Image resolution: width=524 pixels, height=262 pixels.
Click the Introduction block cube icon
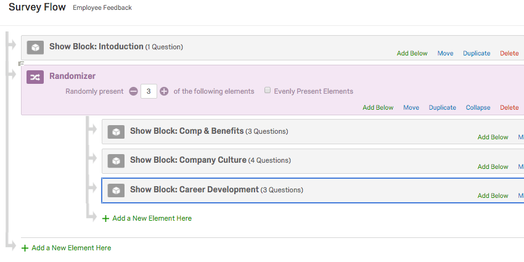coord(36,47)
